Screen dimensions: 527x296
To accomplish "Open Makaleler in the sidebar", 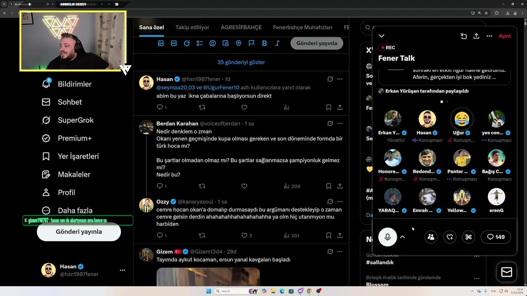I will 66,174.
